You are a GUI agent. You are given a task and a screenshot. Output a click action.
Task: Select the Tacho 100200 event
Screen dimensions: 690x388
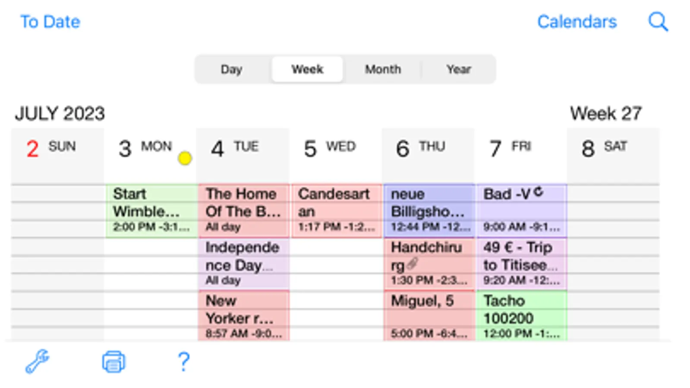tap(521, 316)
